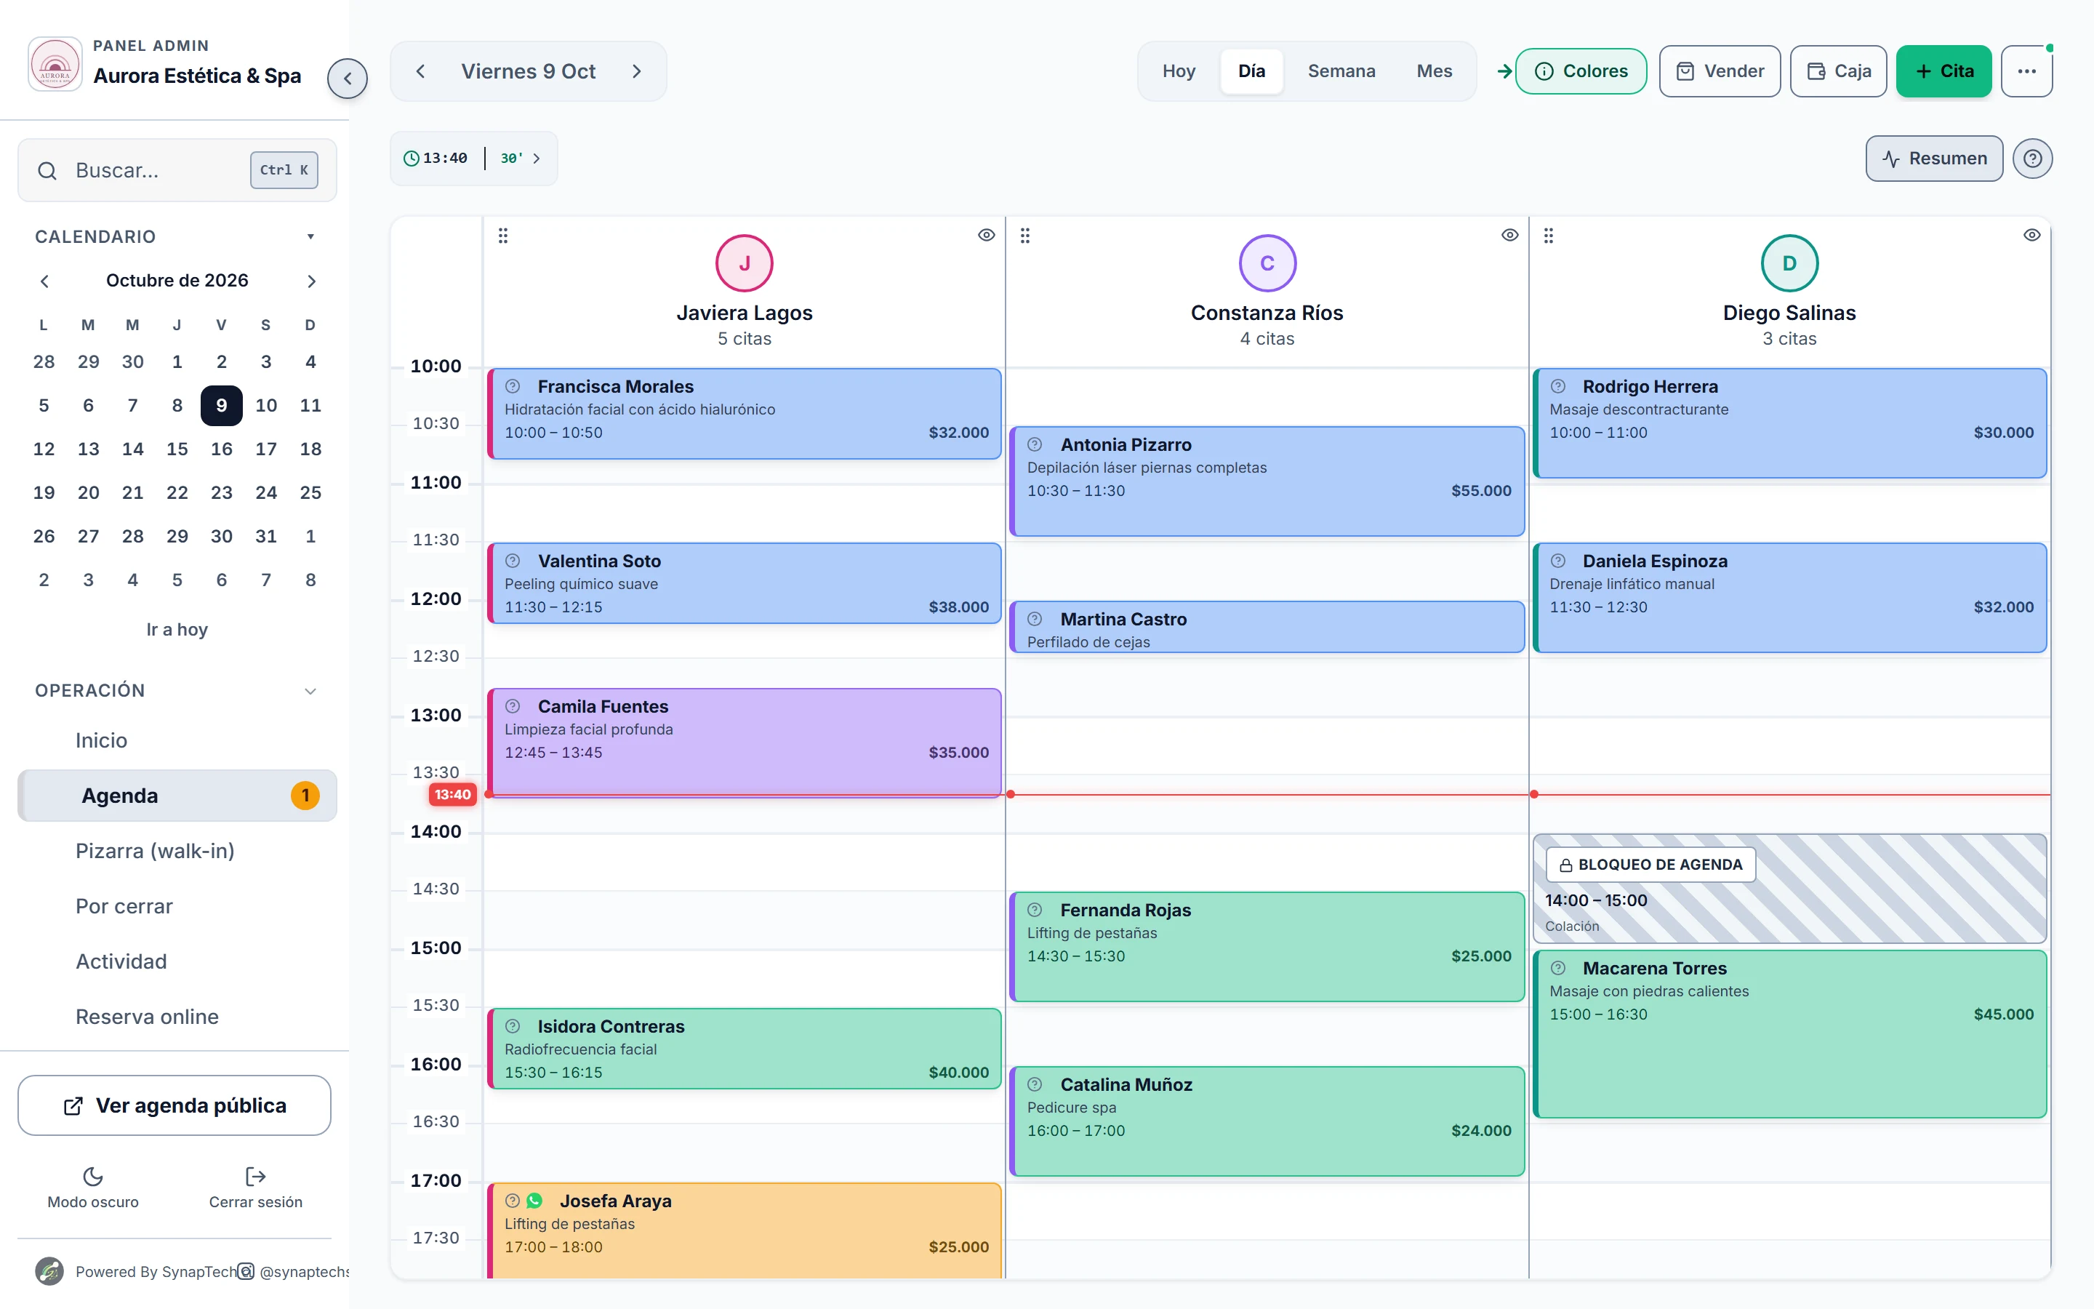Click the Instagram icon in footer
Screen dimensions: 2094x1309
(x=246, y=1271)
